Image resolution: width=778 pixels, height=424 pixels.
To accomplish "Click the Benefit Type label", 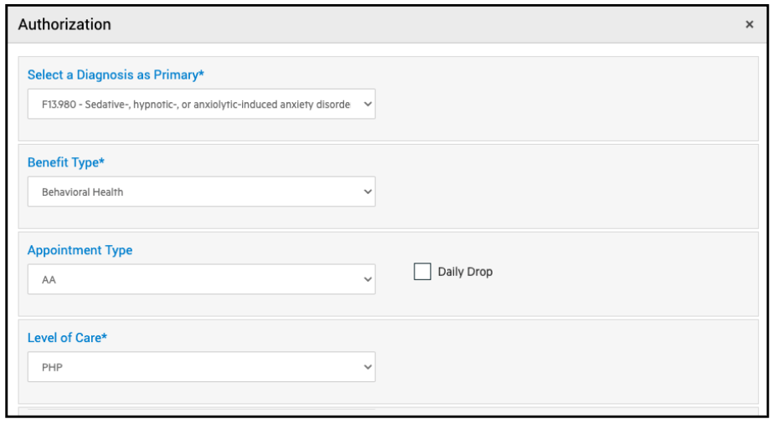I will (65, 162).
